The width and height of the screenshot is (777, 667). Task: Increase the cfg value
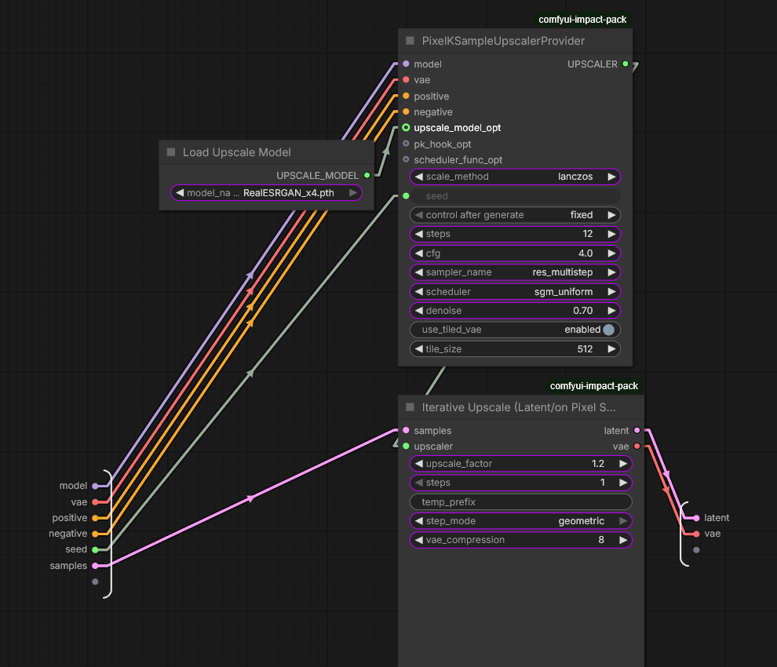pyautogui.click(x=611, y=253)
